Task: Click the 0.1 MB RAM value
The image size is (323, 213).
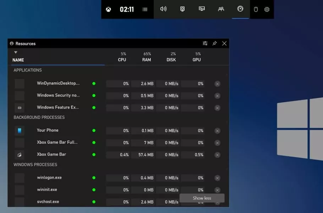Action: 148,131
